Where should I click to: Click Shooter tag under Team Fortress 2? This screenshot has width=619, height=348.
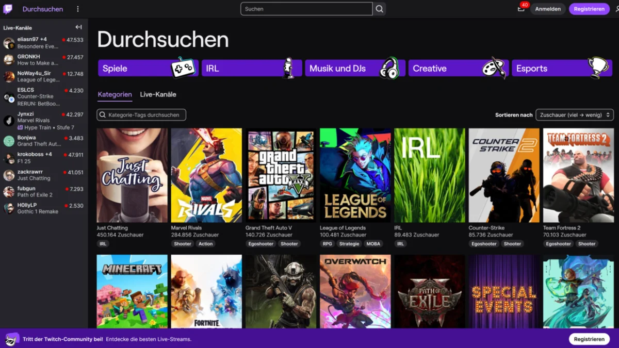587,244
